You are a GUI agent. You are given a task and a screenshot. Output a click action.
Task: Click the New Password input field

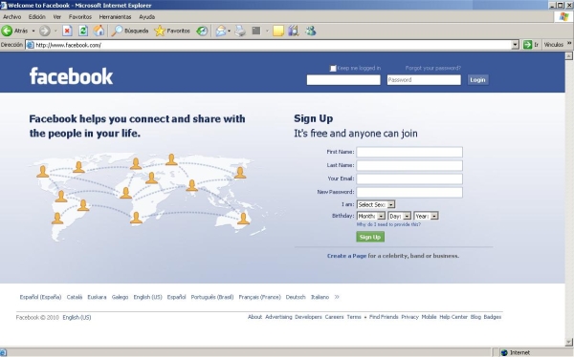409,193
